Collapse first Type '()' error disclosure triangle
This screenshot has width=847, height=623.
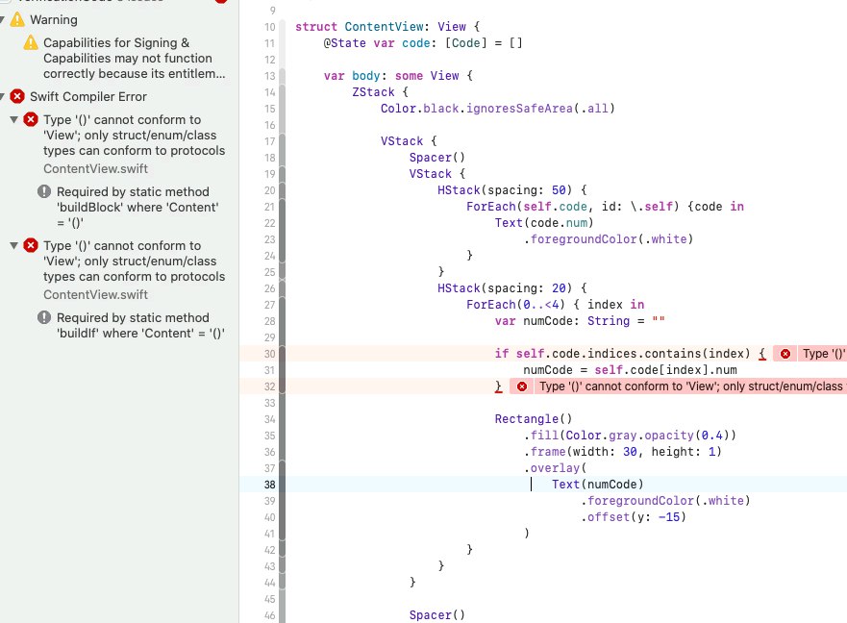pos(14,119)
